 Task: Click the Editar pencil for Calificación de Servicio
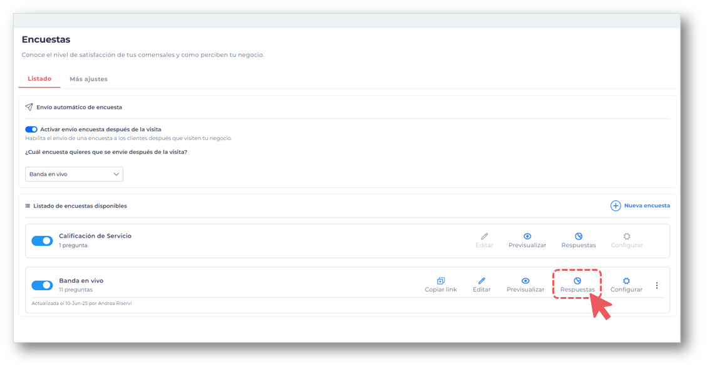(484, 236)
